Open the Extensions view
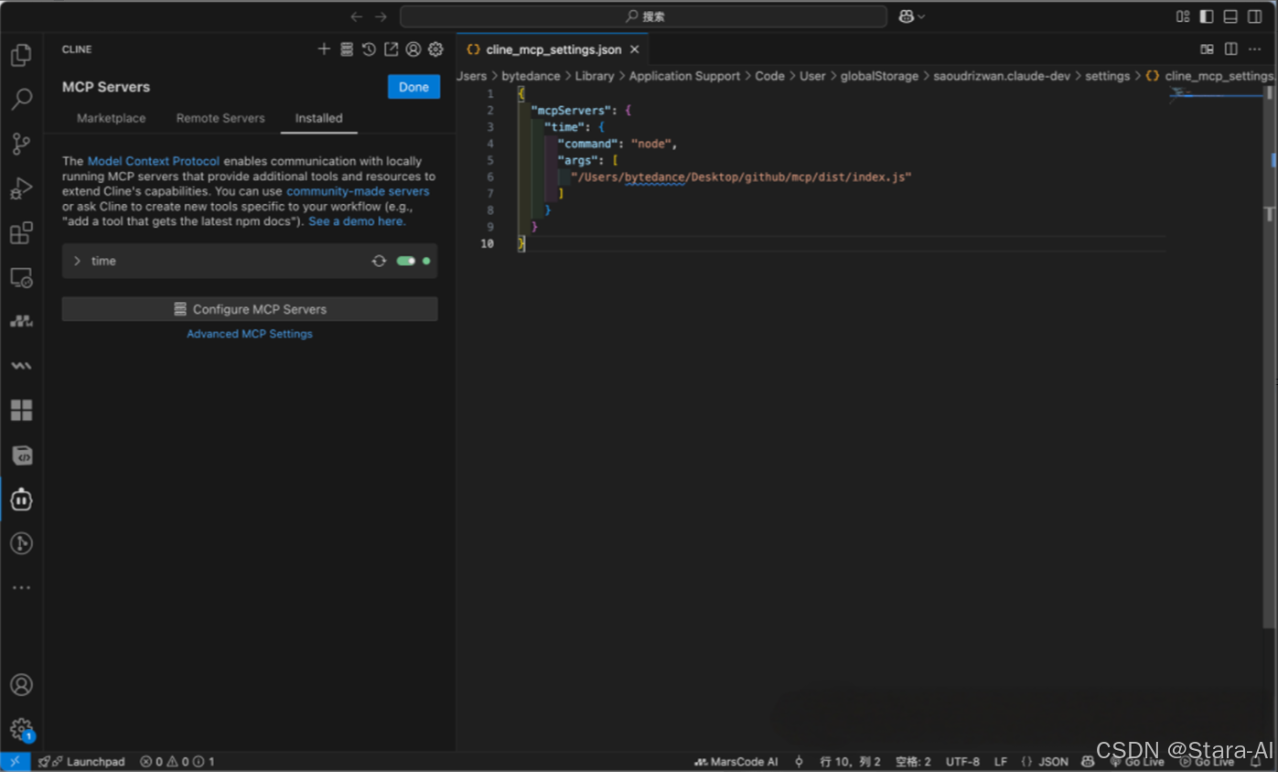 point(21,232)
